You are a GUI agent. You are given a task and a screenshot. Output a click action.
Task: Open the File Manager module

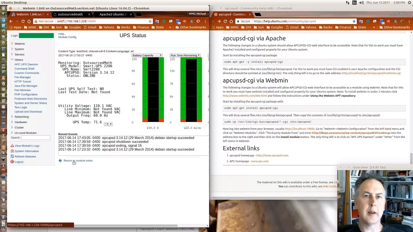[23, 77]
